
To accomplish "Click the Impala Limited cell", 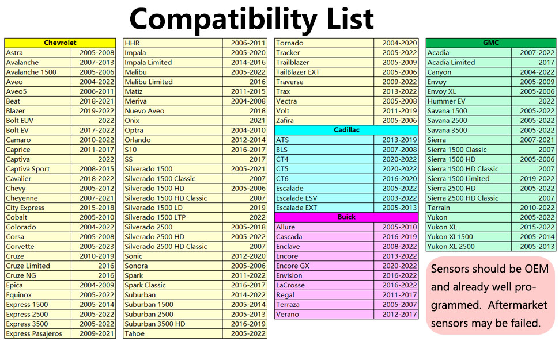I will coord(173,62).
